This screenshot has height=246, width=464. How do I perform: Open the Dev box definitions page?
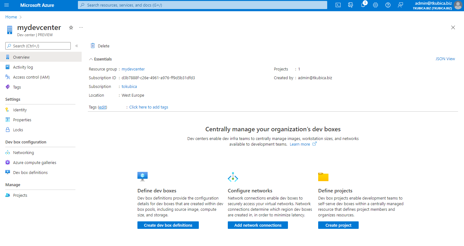(x=41, y=172)
